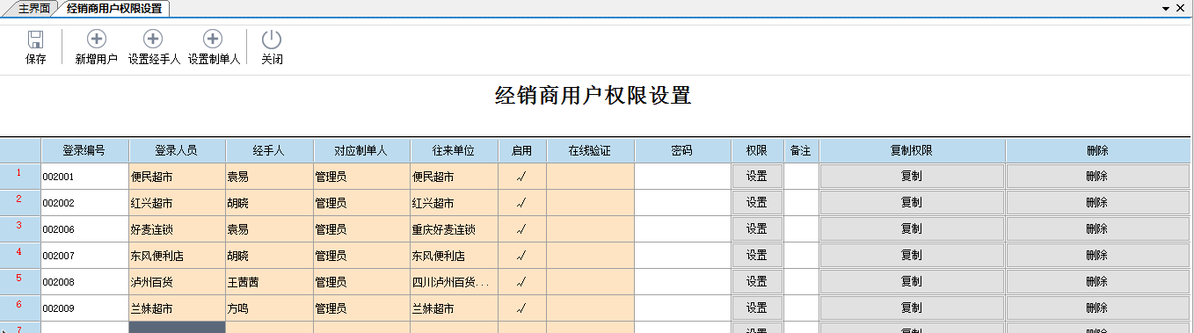This screenshot has height=333, width=1194.
Task: Select row header number 6
Action: [x=20, y=308]
